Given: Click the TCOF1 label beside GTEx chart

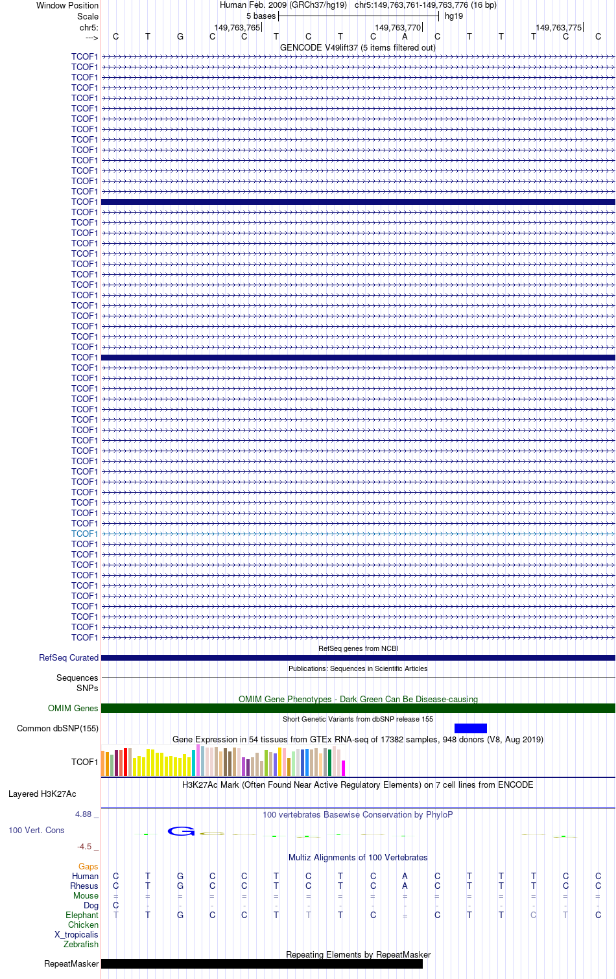Looking at the screenshot, I should 84,762.
